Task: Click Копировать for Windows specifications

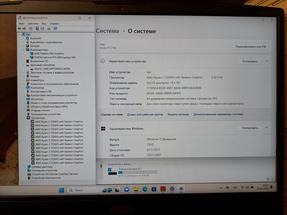Action: coord(250,128)
